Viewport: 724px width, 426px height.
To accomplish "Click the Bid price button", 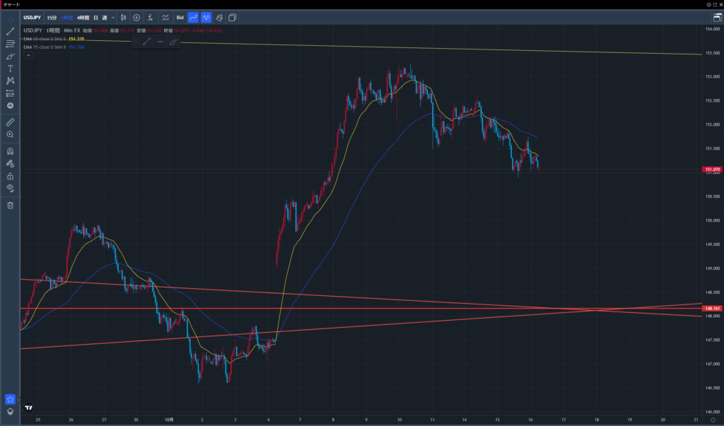I will pyautogui.click(x=180, y=17).
